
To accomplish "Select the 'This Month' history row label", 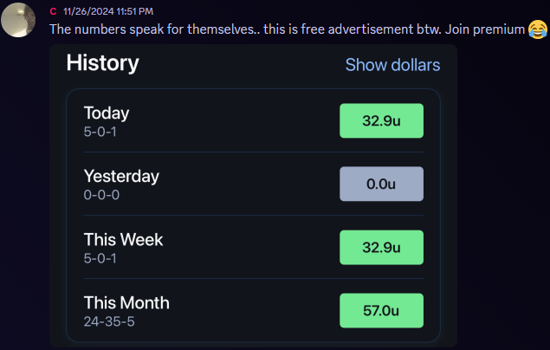I will [x=126, y=303].
